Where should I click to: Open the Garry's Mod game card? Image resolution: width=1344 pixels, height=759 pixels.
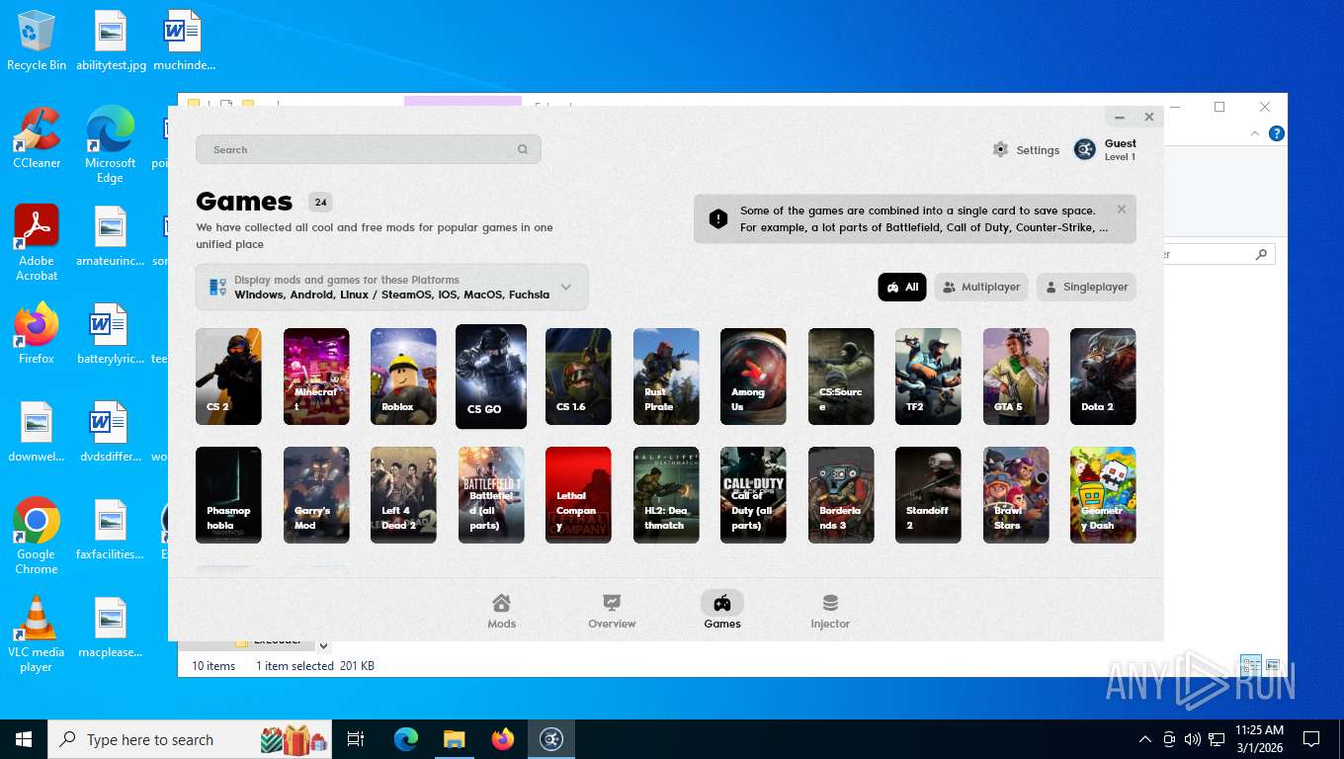point(316,495)
